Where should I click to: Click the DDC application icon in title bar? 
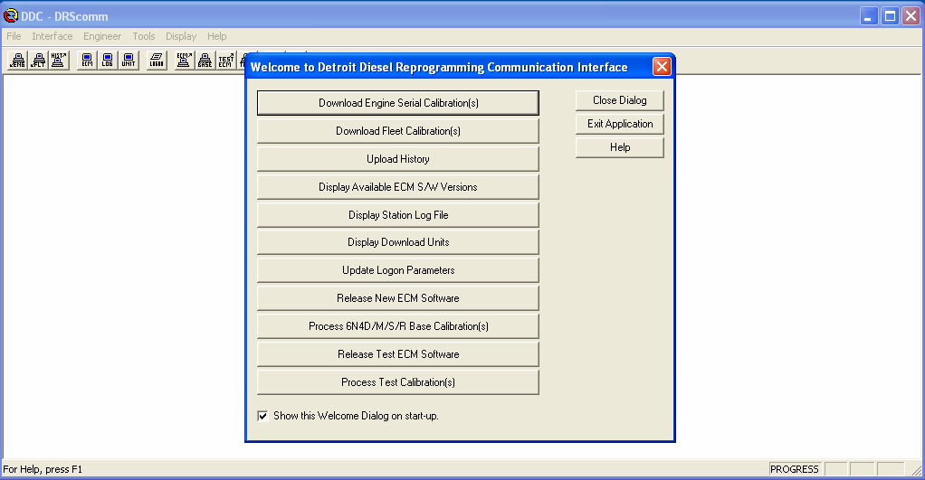tap(11, 16)
